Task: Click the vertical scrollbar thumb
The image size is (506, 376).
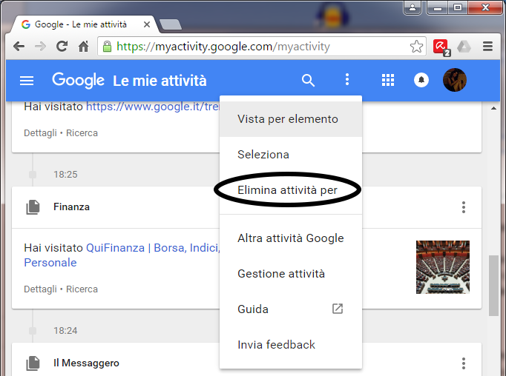Action: [x=493, y=286]
